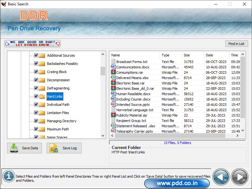Uncheck the Hard Links checkbox
The width and height of the screenshot is (252, 189).
(x=36, y=96)
